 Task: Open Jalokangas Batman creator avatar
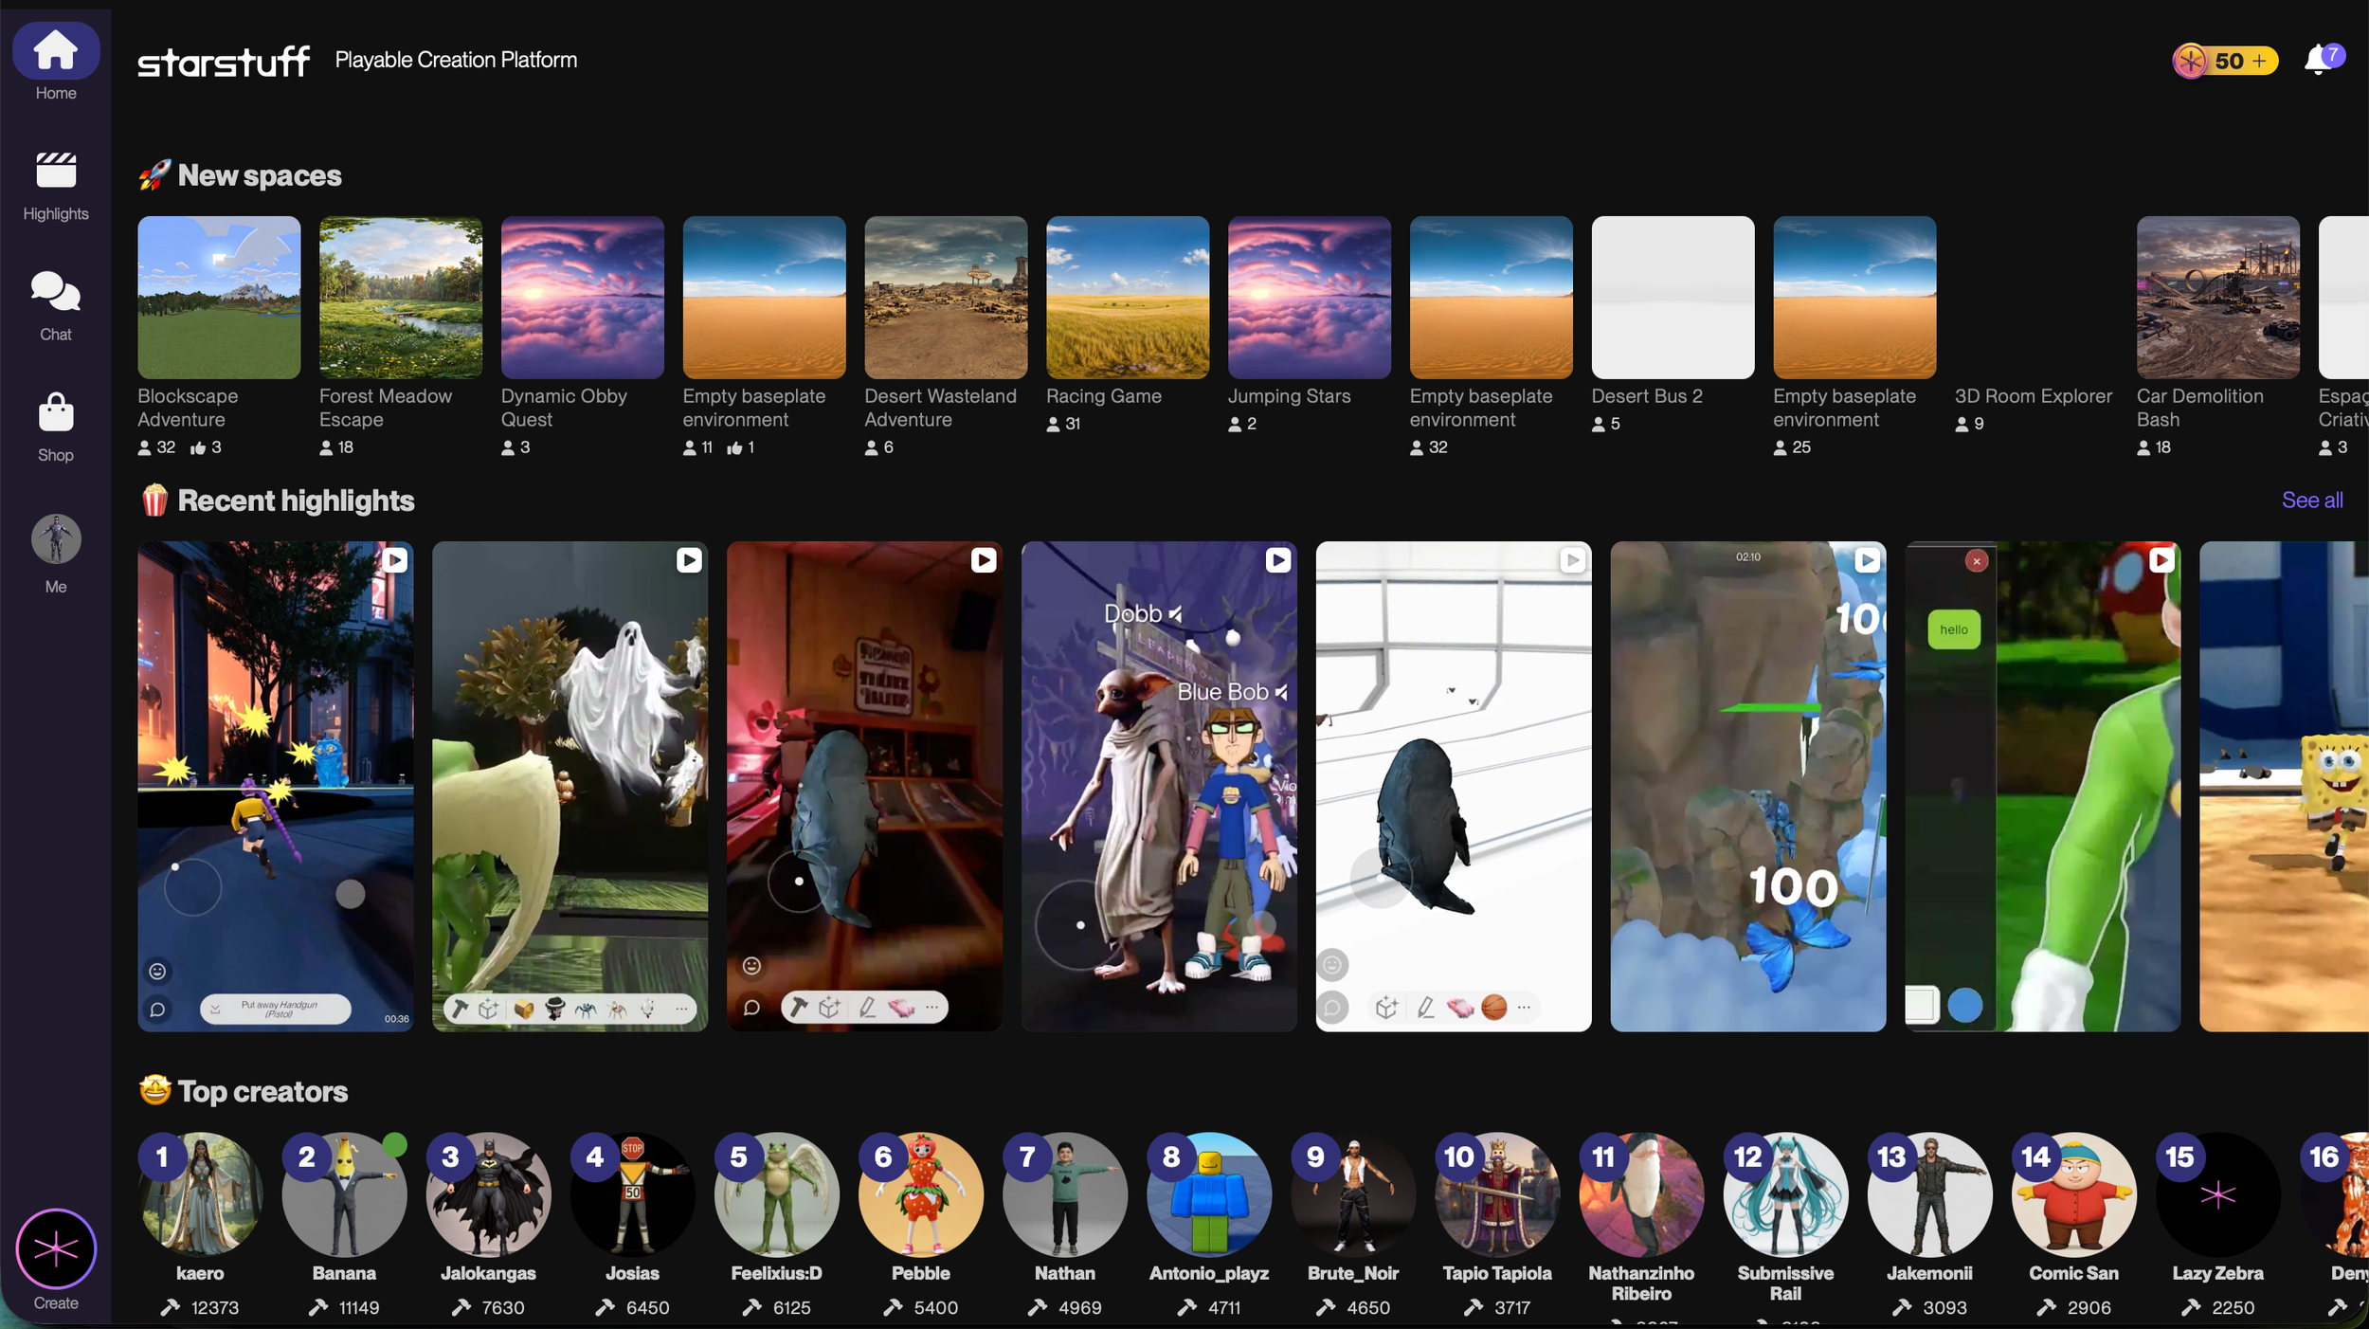tap(488, 1194)
